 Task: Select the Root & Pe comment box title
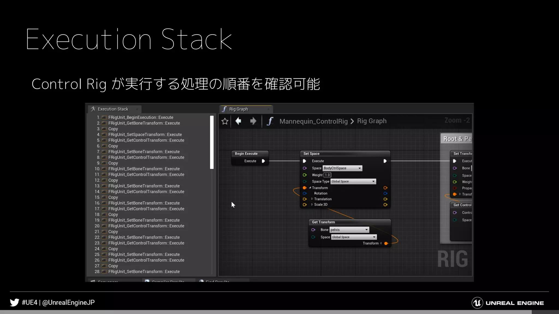(x=457, y=139)
